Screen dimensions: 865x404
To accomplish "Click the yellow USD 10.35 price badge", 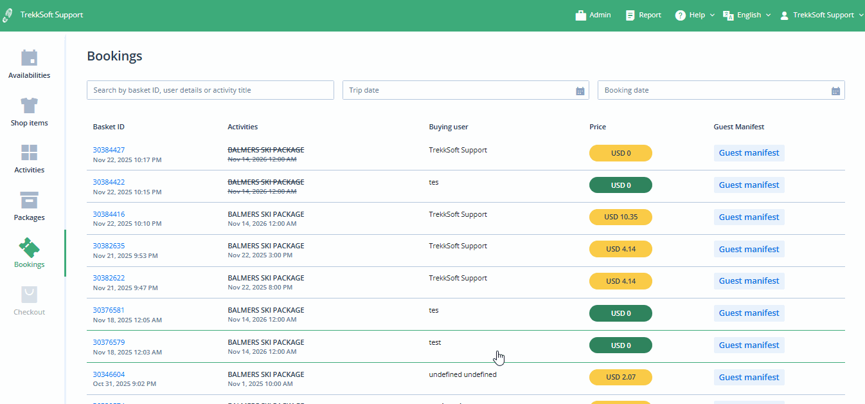I will [x=620, y=217].
